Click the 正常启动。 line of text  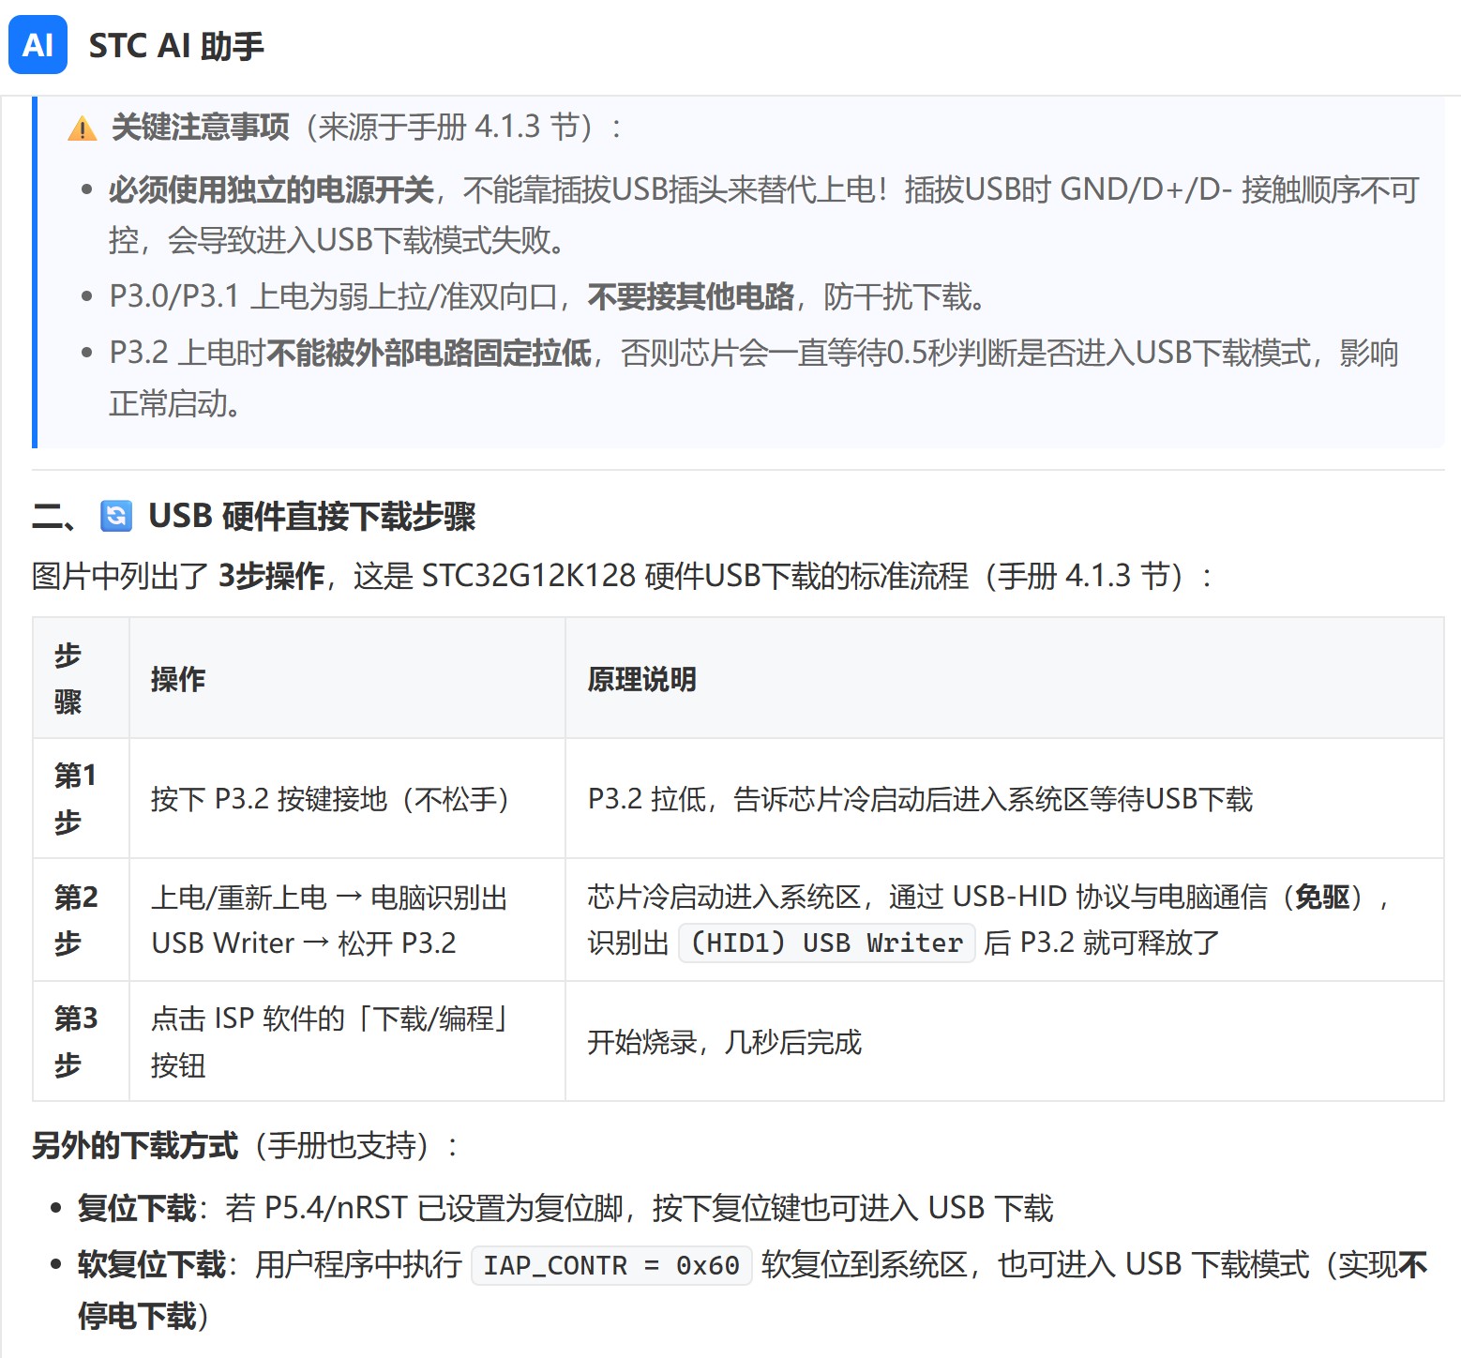click(x=175, y=404)
